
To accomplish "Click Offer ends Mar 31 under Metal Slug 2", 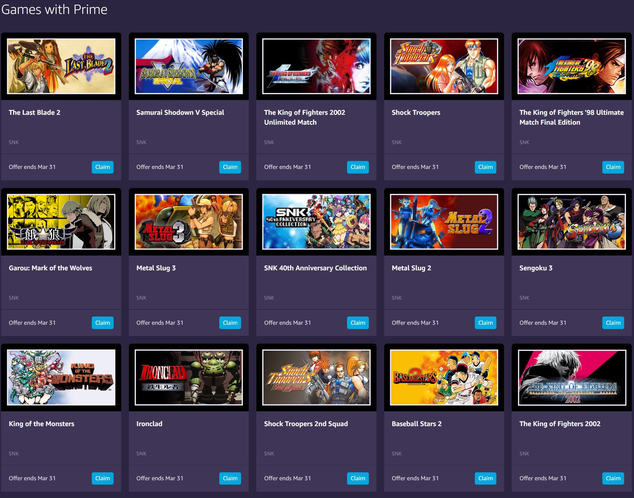I will click(x=415, y=323).
